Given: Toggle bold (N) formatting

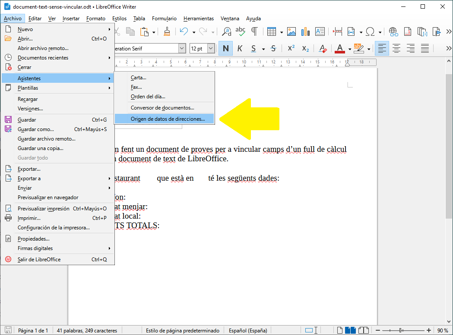Looking at the screenshot, I should 225,49.
